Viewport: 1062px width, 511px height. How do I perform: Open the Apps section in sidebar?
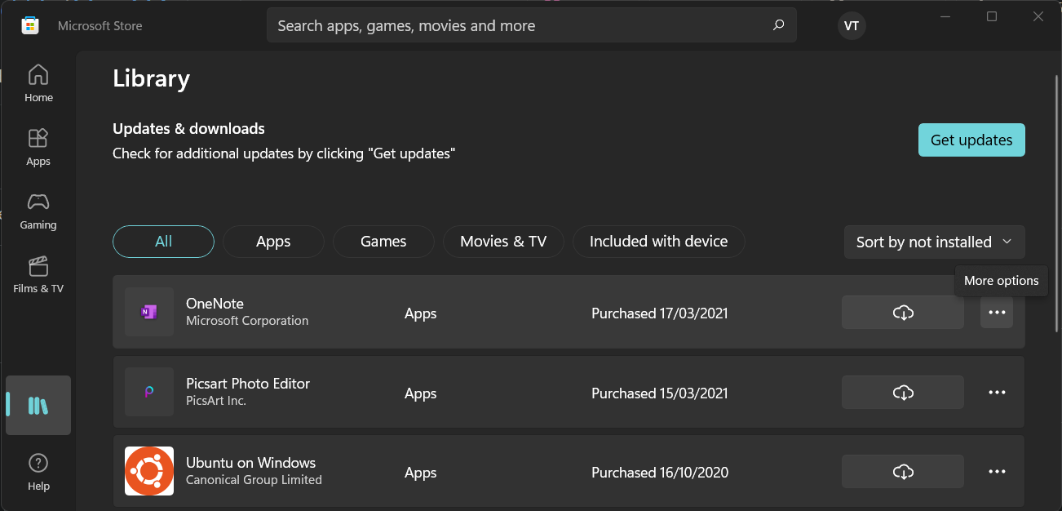point(38,147)
